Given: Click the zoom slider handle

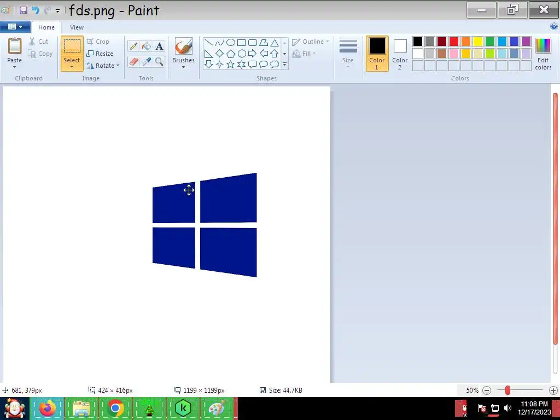Looking at the screenshot, I should [507, 390].
